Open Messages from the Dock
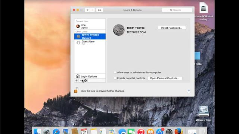This screenshot has height=134, width=239. point(122,131)
